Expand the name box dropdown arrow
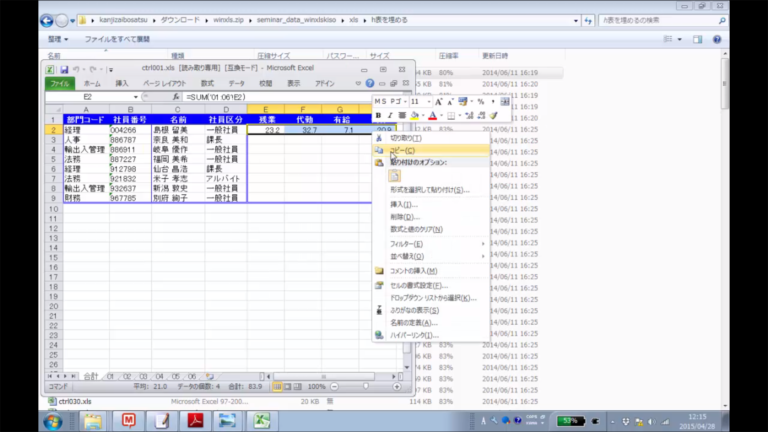The width and height of the screenshot is (768, 432). [136, 97]
